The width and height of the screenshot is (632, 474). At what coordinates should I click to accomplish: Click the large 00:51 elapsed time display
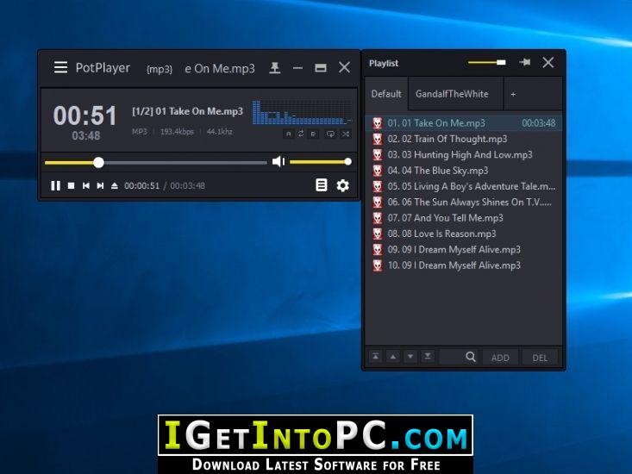[85, 116]
